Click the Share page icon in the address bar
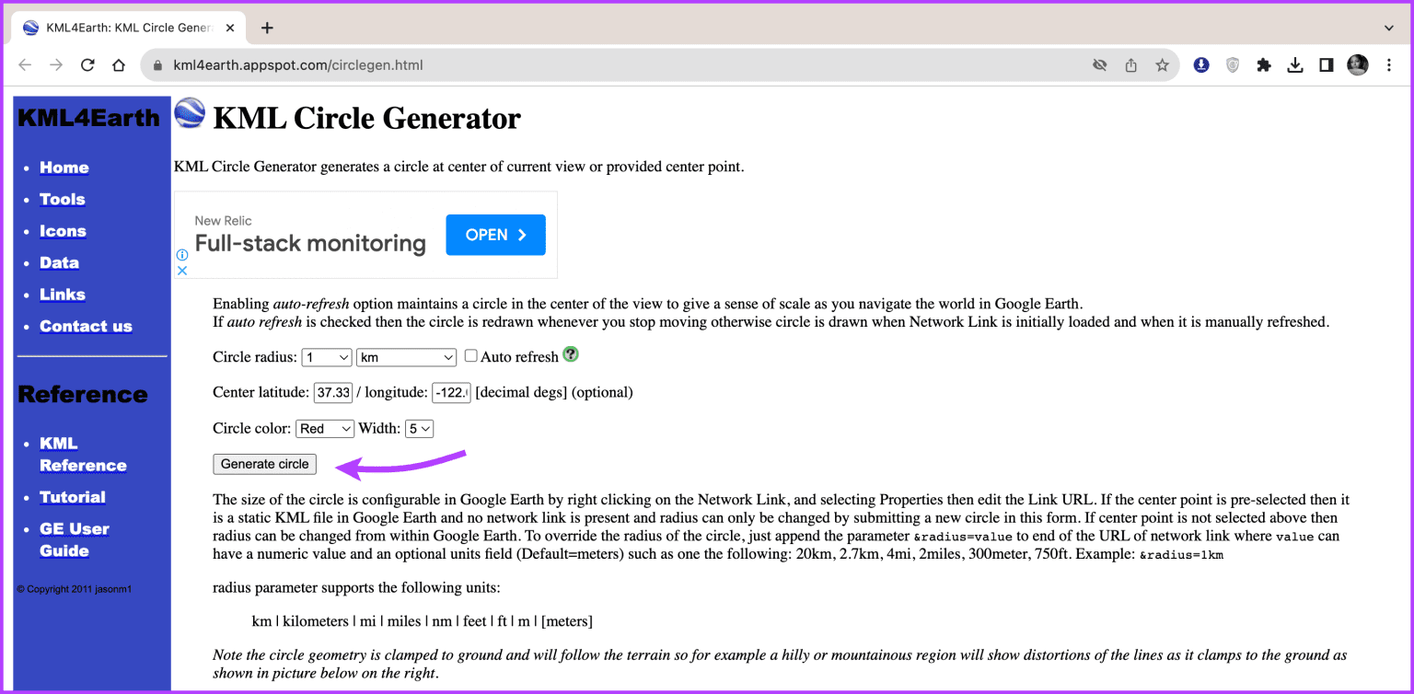Viewport: 1414px width, 694px height. (1131, 65)
